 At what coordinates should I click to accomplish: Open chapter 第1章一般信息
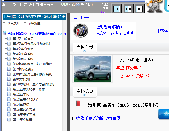pyautogui.click(x=23, y=39)
